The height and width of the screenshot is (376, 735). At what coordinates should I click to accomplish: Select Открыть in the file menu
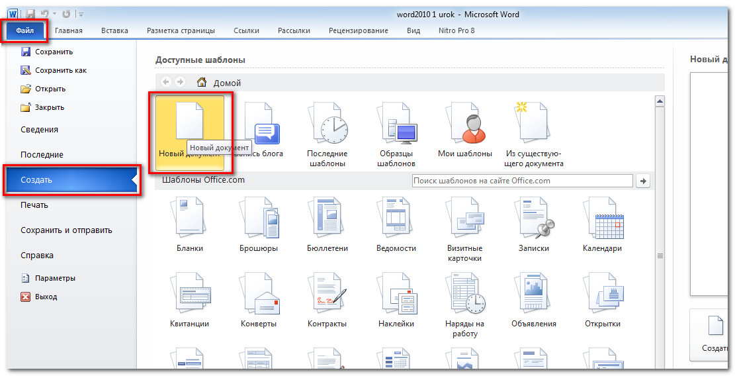(x=43, y=89)
